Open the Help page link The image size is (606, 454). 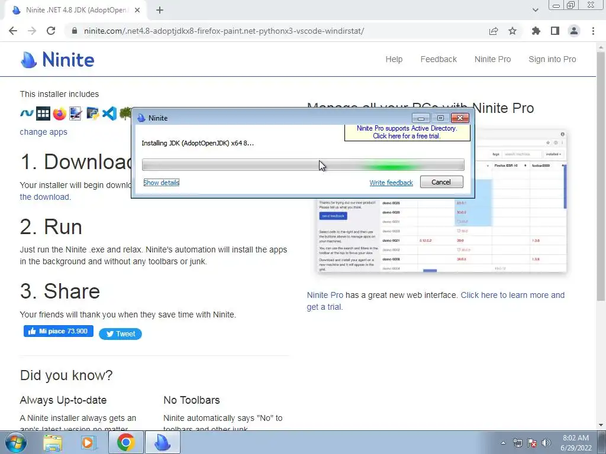[394, 59]
